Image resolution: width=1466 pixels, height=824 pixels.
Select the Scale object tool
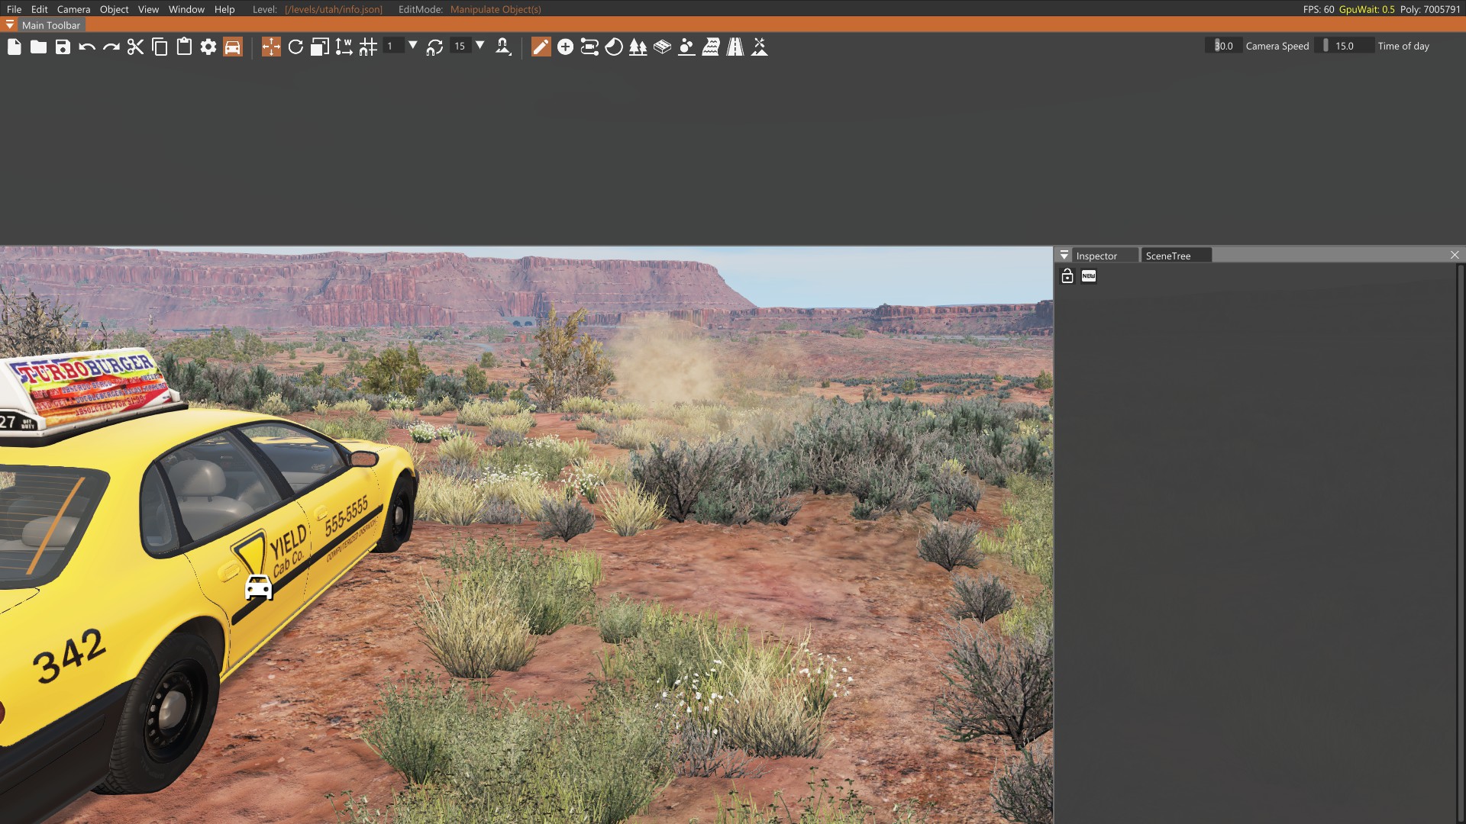click(x=320, y=47)
